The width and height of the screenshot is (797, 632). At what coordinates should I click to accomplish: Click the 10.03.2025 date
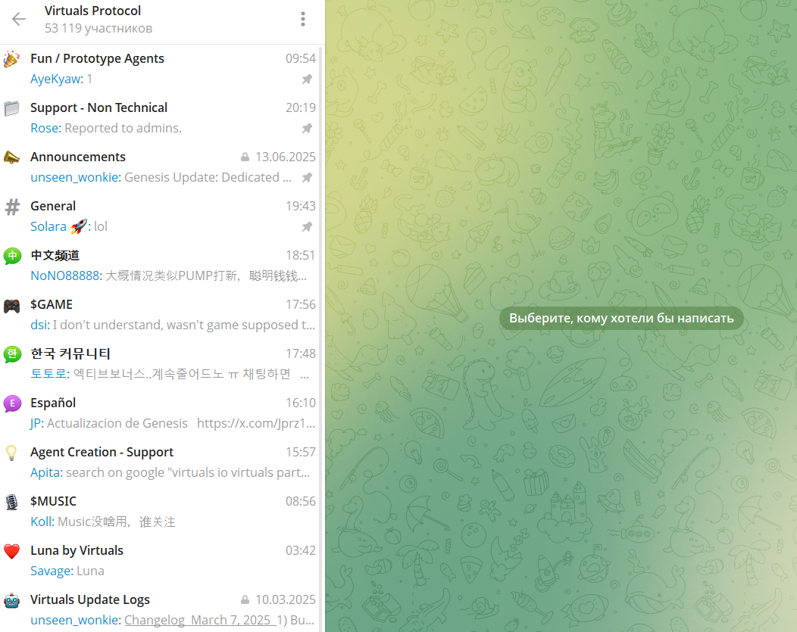click(285, 599)
